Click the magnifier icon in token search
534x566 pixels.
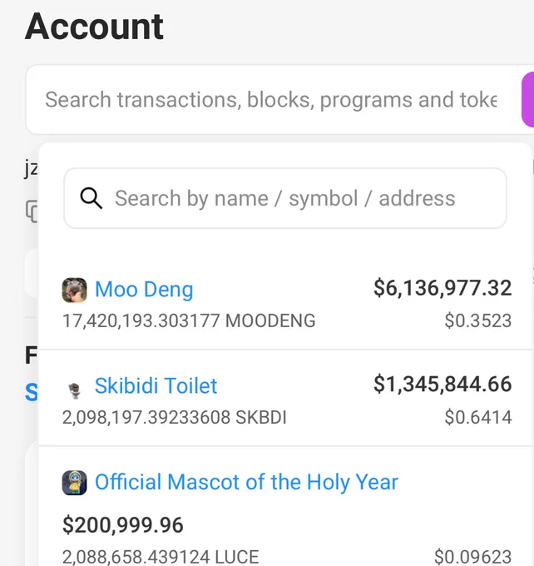click(x=91, y=198)
